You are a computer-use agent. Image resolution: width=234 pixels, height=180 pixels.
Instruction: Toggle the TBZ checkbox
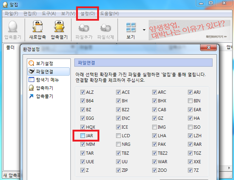pos(118,153)
